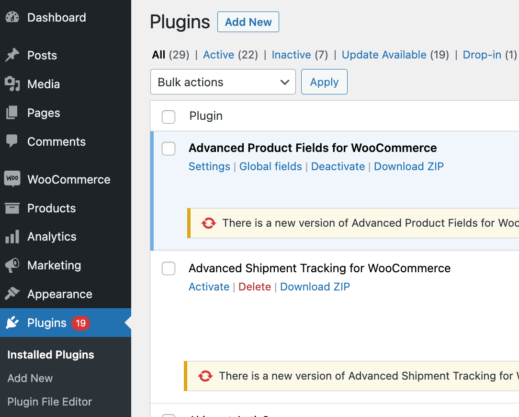Viewport: 519px width, 417px height.
Task: Open Installed Plugins submenu item
Action: tap(51, 355)
